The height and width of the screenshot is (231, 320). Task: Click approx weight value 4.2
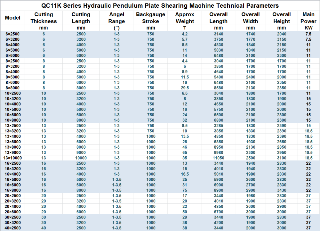[185, 34]
